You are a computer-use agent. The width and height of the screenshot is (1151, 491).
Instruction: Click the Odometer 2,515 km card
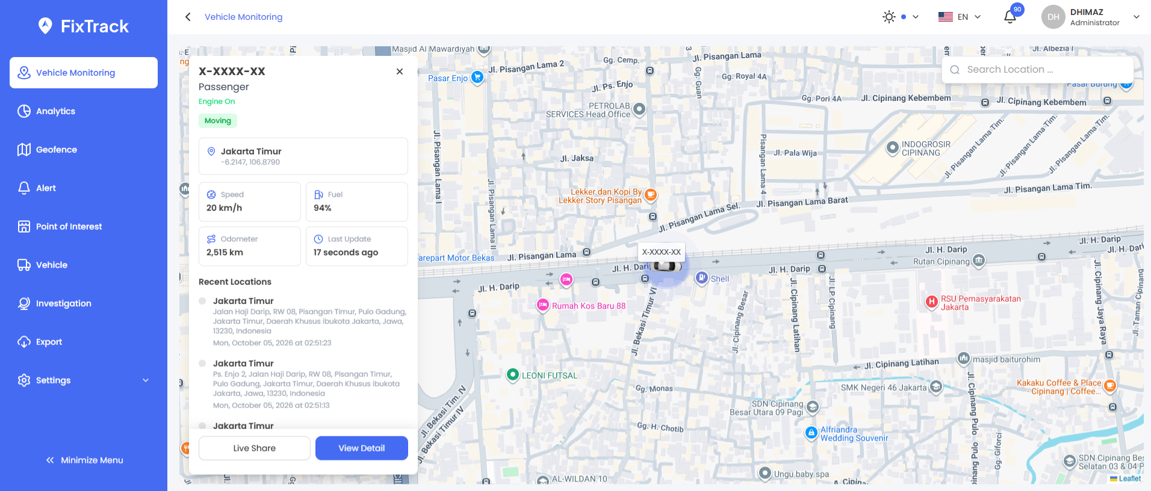250,246
